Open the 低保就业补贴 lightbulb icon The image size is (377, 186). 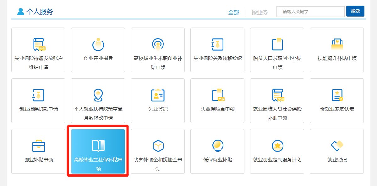(217, 146)
